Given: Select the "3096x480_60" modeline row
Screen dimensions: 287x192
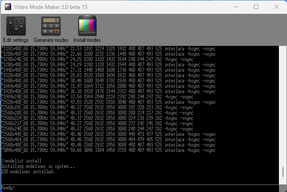Looking at the screenshot, I should pyautogui.click(x=109, y=150).
